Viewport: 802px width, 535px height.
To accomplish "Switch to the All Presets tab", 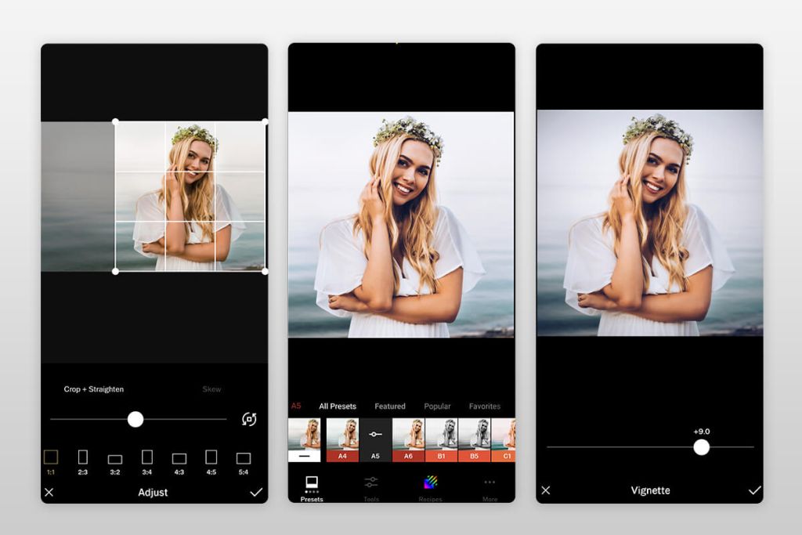I will [338, 406].
